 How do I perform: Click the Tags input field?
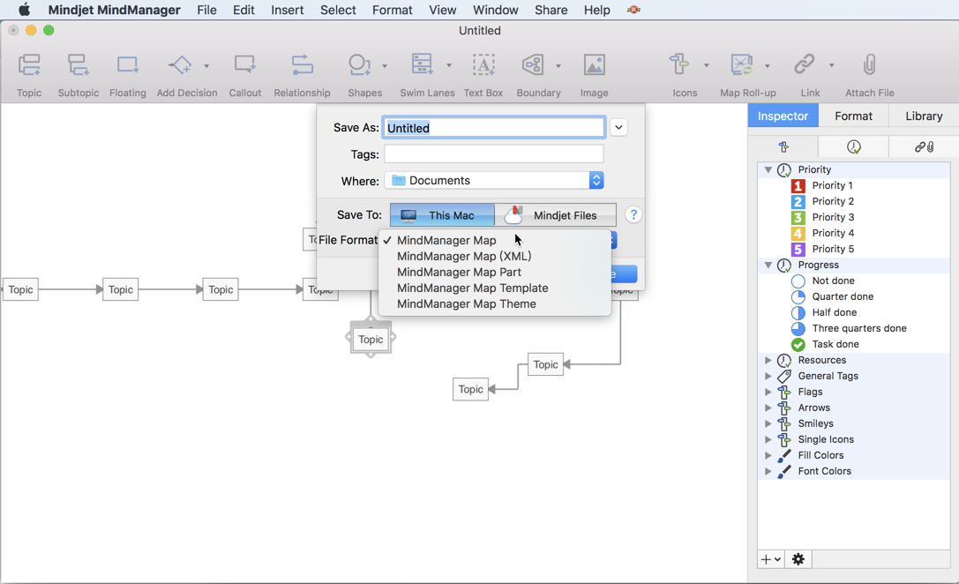[493, 154]
